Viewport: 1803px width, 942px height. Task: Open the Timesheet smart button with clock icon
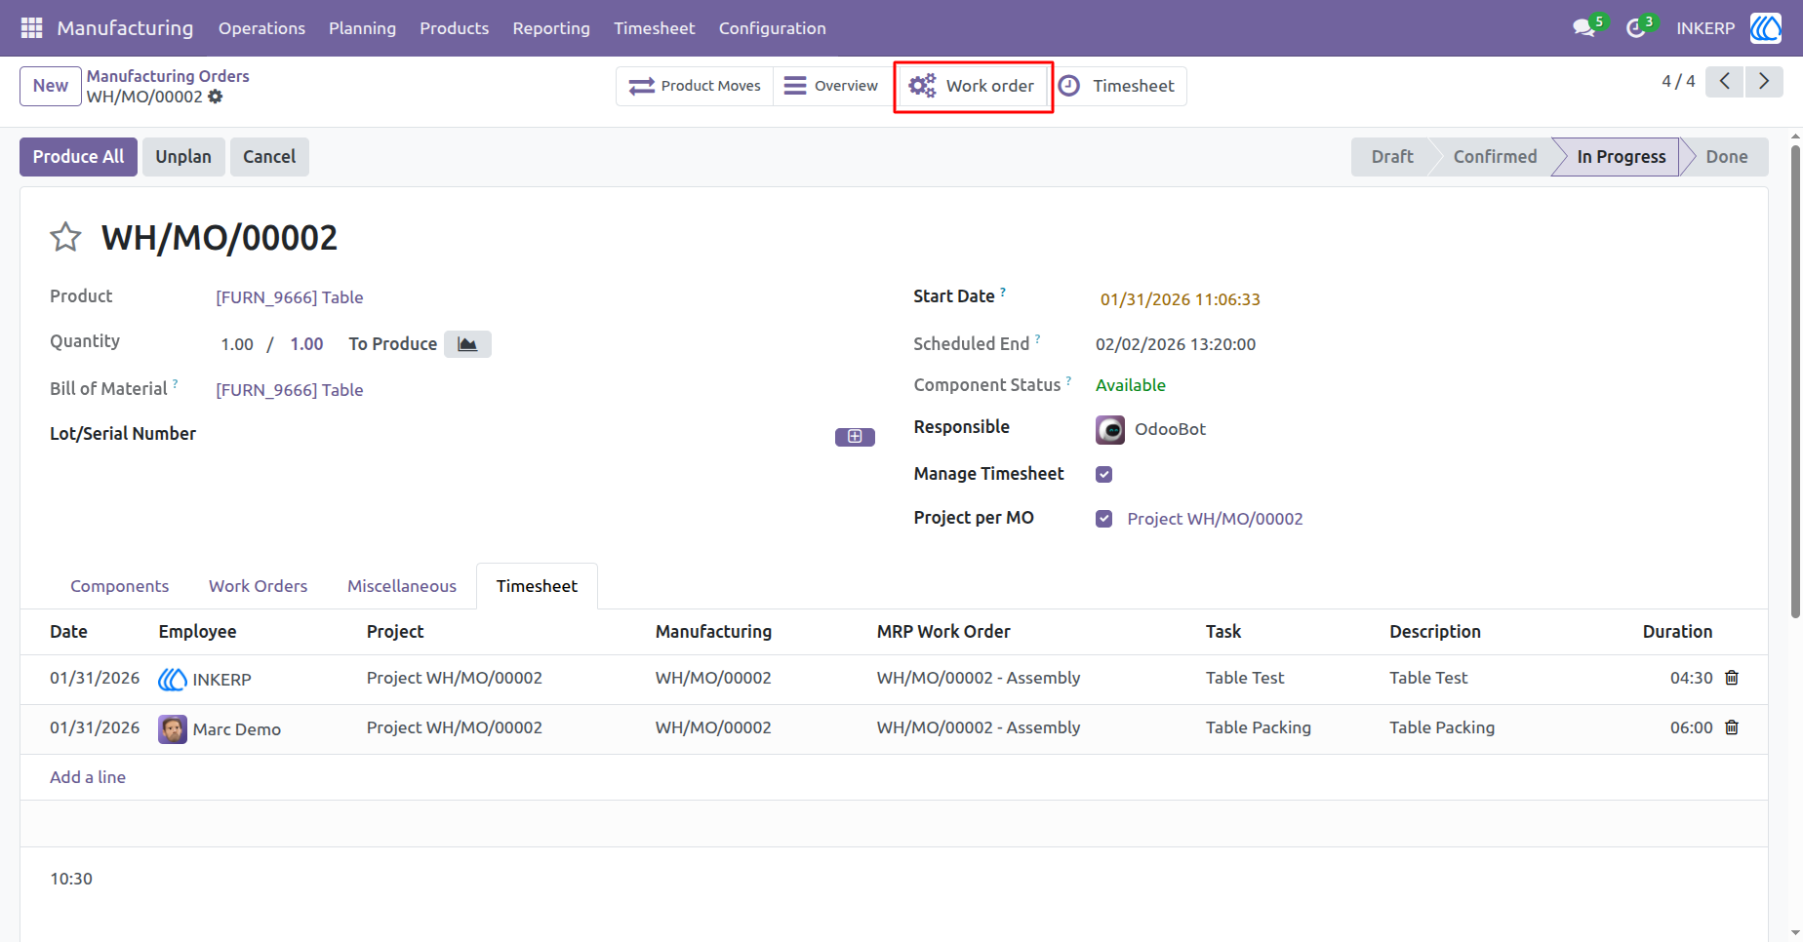pos(1117,86)
